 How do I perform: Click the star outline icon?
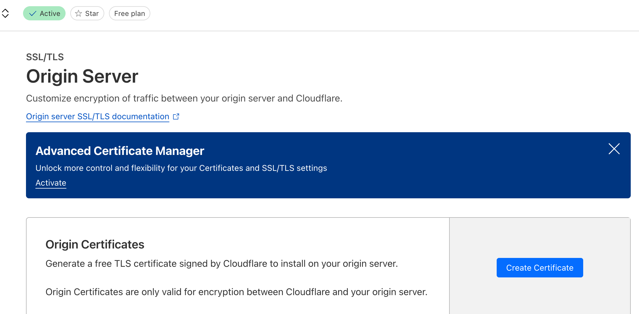pos(78,14)
